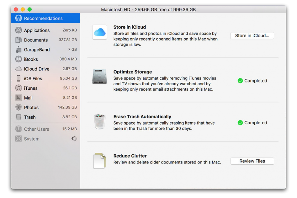297x198 pixels.
Task: Select Other Users in the sidebar
Action: [x=46, y=129]
